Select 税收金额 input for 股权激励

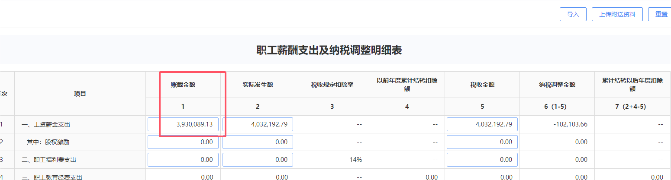[482, 142]
